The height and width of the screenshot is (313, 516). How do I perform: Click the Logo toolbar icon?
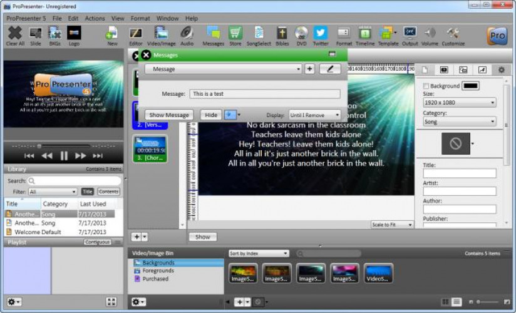[x=74, y=36]
